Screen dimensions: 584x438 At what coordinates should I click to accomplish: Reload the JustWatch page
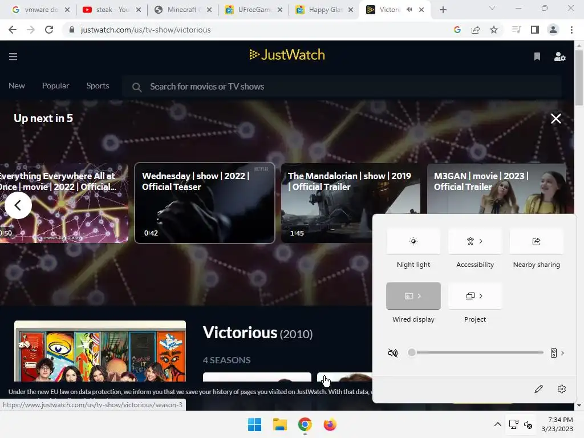pos(49,30)
